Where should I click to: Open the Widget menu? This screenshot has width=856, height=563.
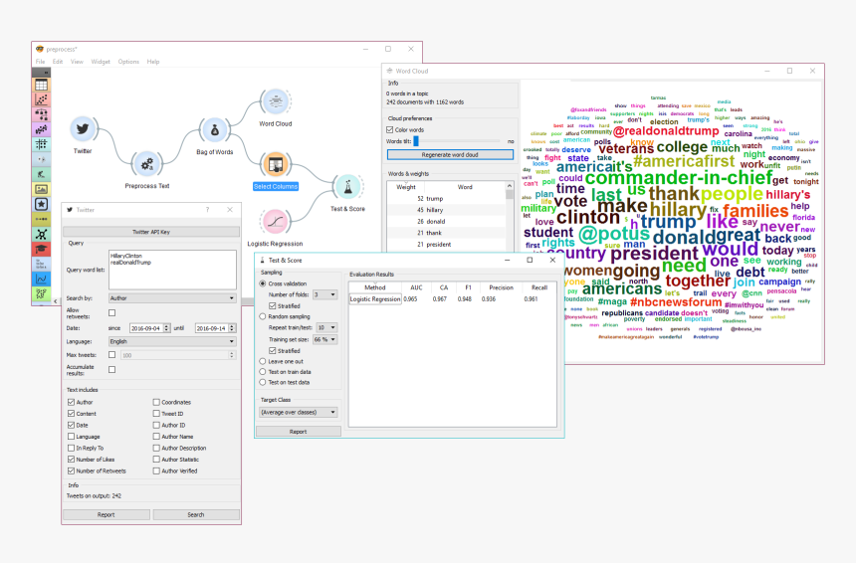click(101, 62)
